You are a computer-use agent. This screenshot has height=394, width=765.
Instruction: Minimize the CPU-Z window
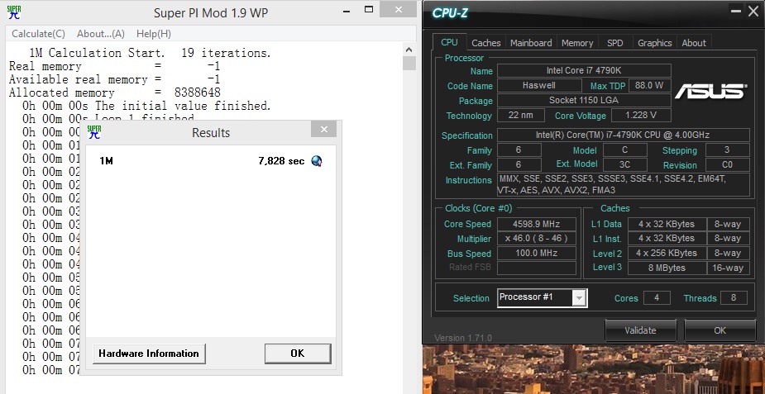(735, 12)
